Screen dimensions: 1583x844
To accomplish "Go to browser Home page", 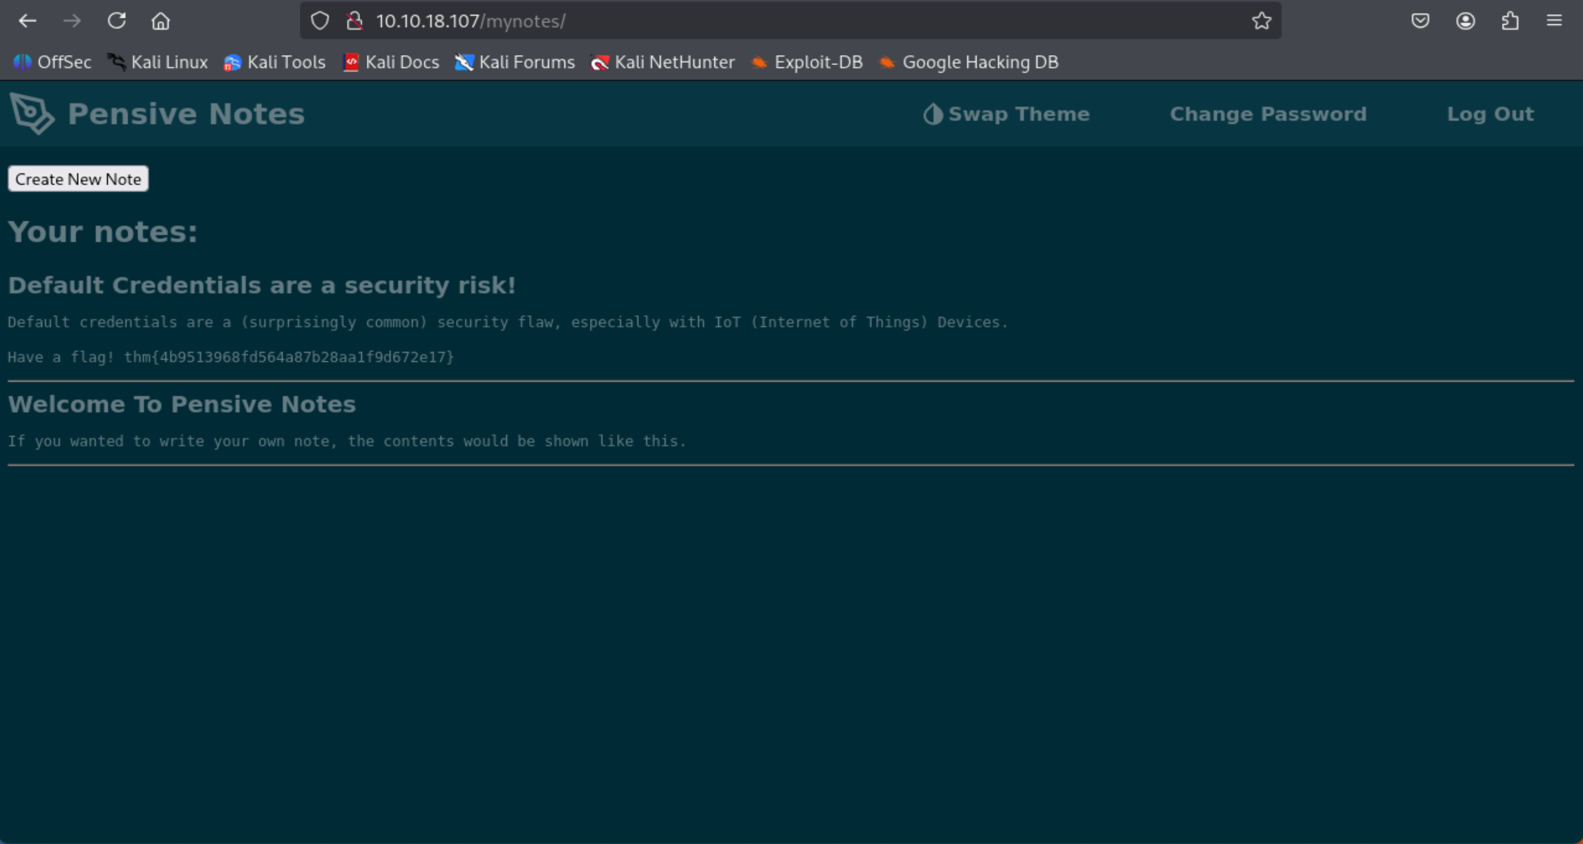I will (x=161, y=21).
